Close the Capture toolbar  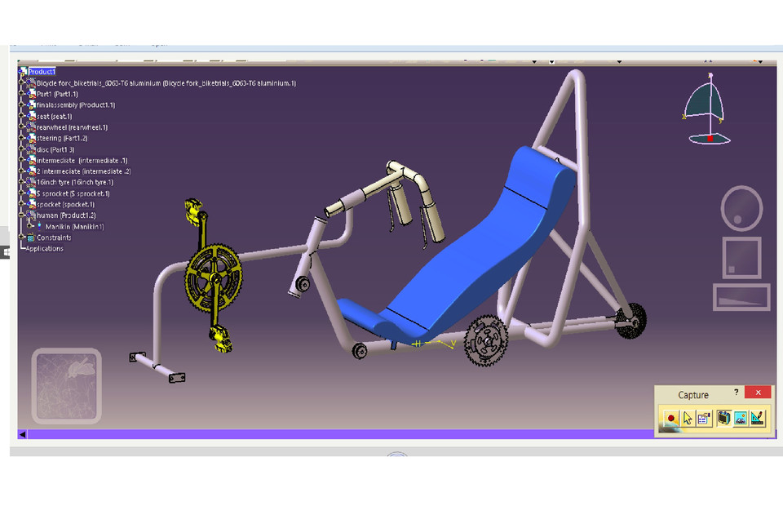click(758, 393)
